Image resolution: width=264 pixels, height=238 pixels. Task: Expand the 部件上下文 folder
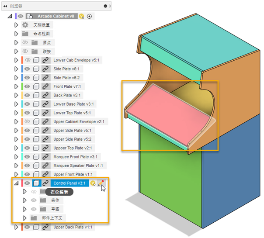[24, 218]
